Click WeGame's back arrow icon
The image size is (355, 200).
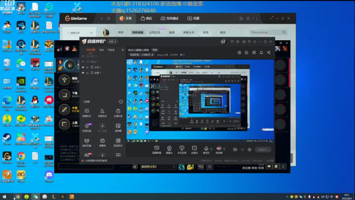(102, 18)
